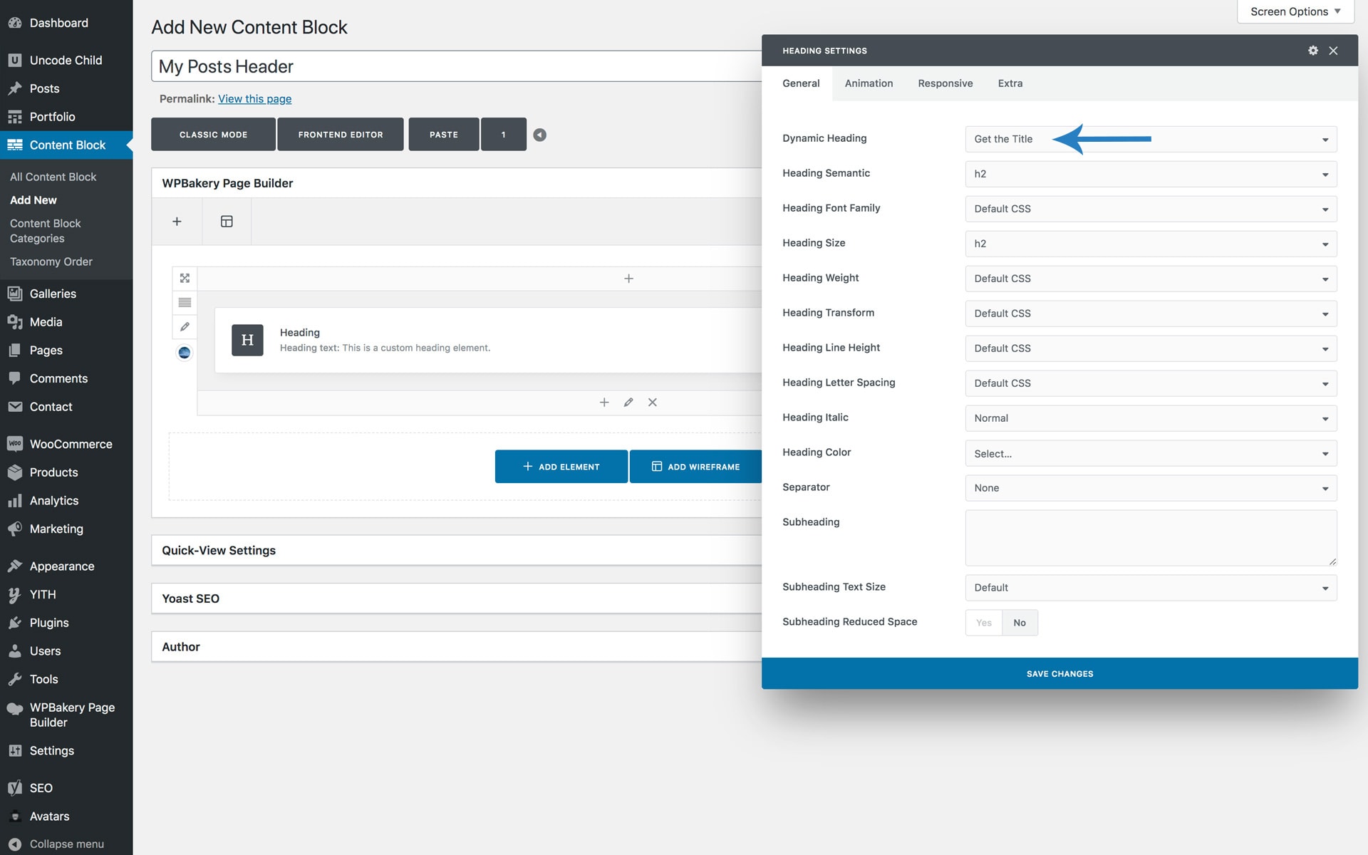Set Subheading Reduced Space to Yes
Image resolution: width=1368 pixels, height=855 pixels.
pos(983,623)
